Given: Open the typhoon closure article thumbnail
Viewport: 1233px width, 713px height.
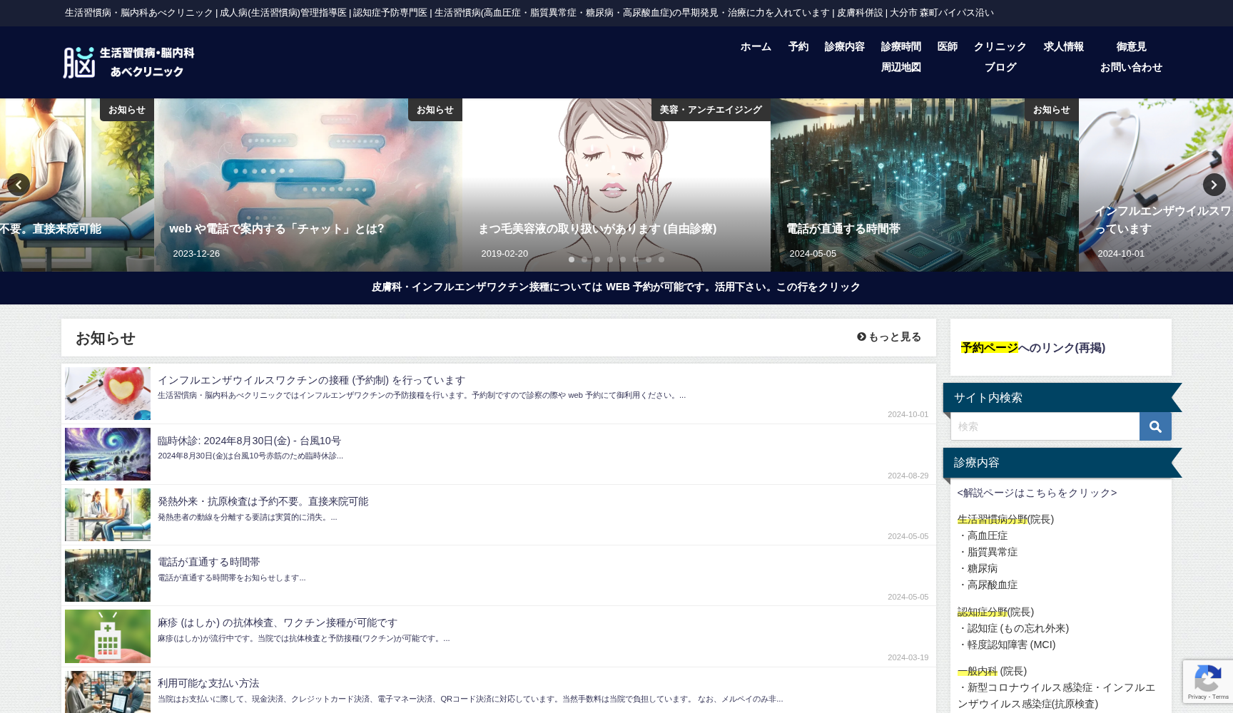Looking at the screenshot, I should point(108,454).
